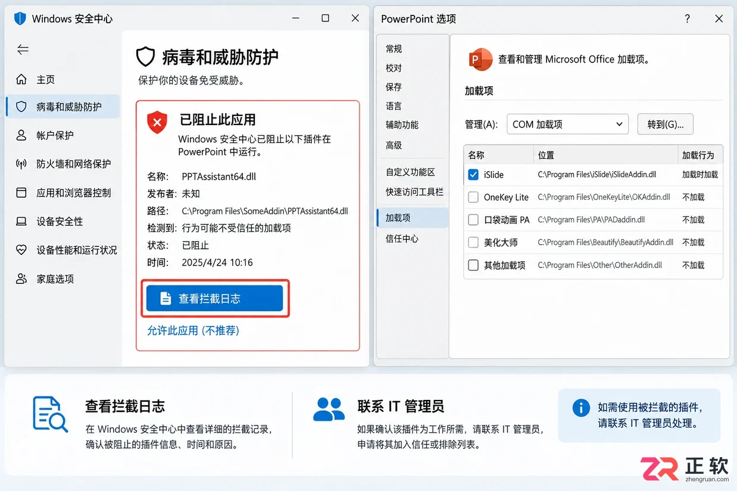
Task: Click the BeautifyAddin.dll location path
Action: click(605, 242)
